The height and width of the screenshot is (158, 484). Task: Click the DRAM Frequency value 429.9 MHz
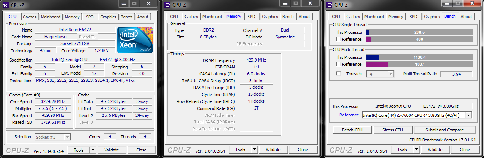[256, 60]
